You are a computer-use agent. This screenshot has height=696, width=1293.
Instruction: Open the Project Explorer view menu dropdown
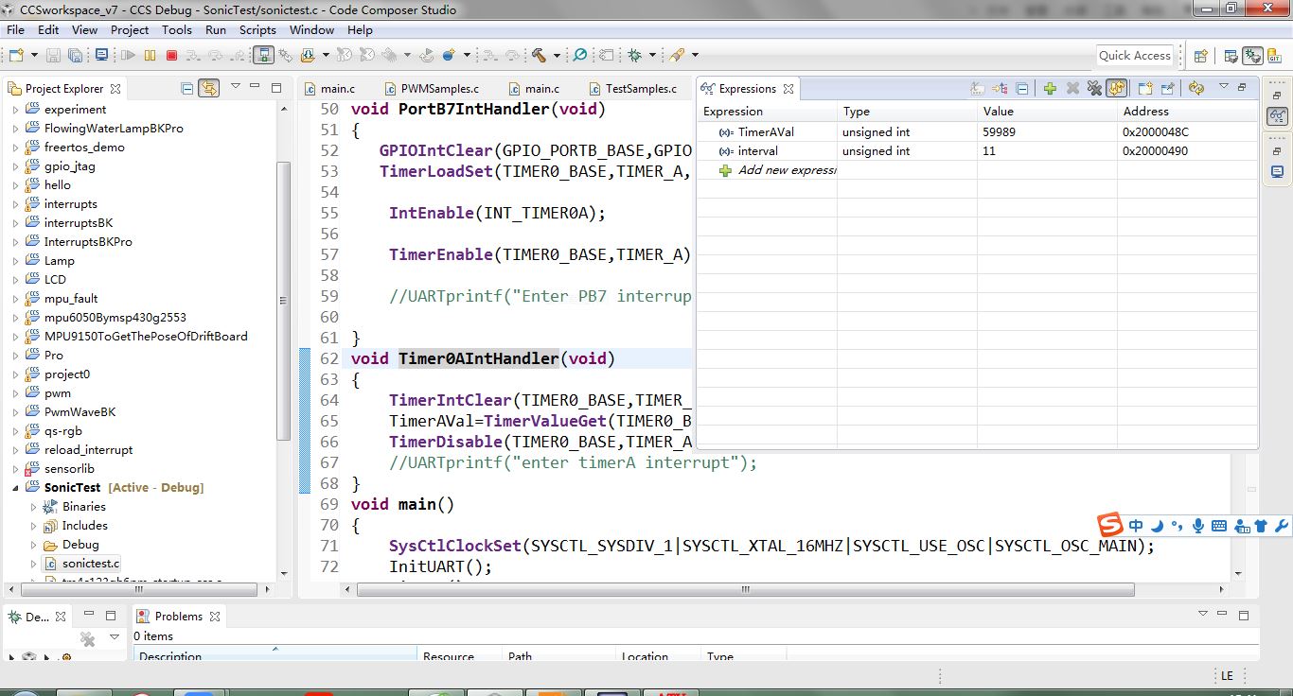[x=234, y=88]
